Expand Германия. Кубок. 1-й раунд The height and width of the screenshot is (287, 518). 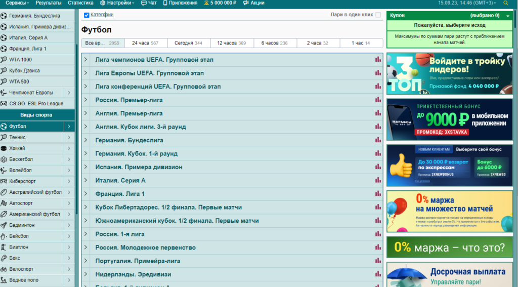(x=85, y=153)
